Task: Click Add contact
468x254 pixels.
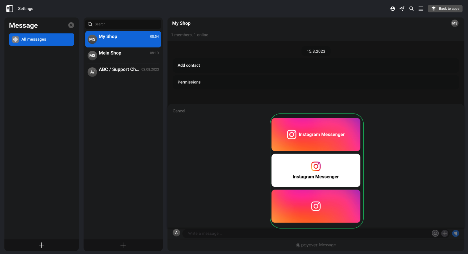Action: coord(316,66)
